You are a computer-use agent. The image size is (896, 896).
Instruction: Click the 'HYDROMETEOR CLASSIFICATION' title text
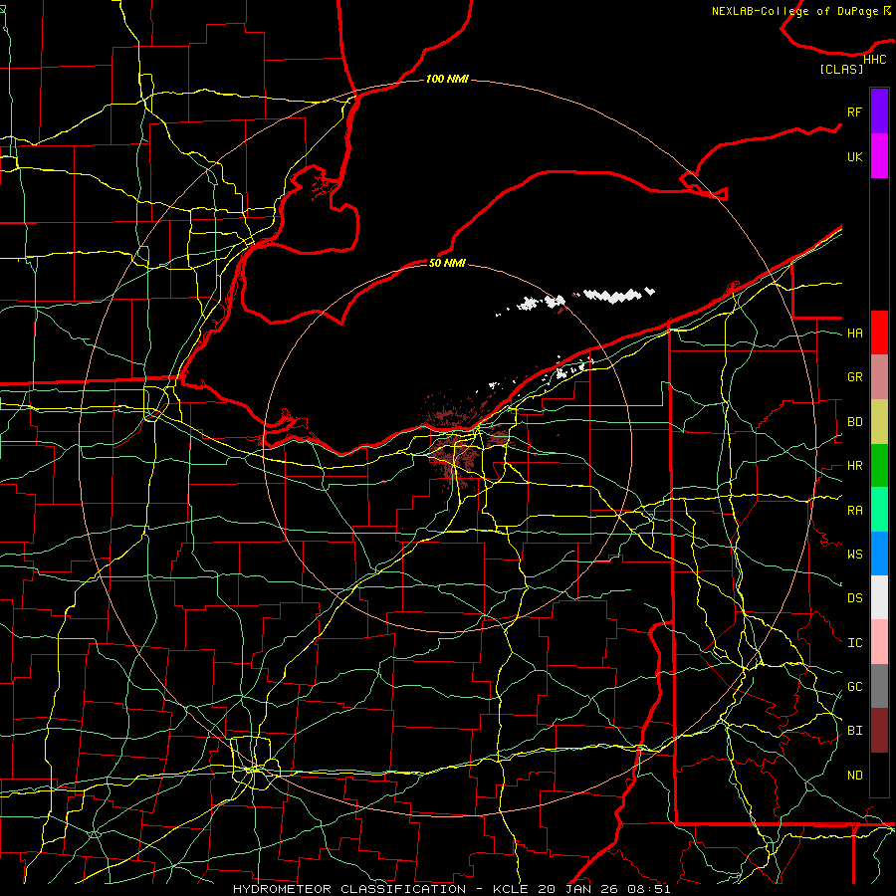349,889
